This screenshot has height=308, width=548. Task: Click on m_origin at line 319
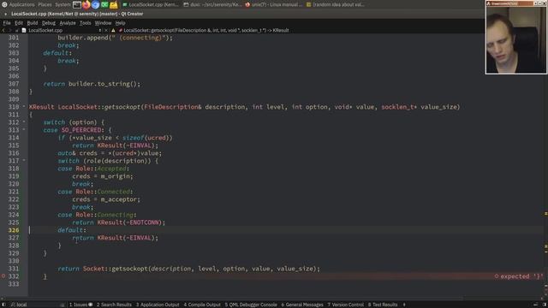pos(116,176)
